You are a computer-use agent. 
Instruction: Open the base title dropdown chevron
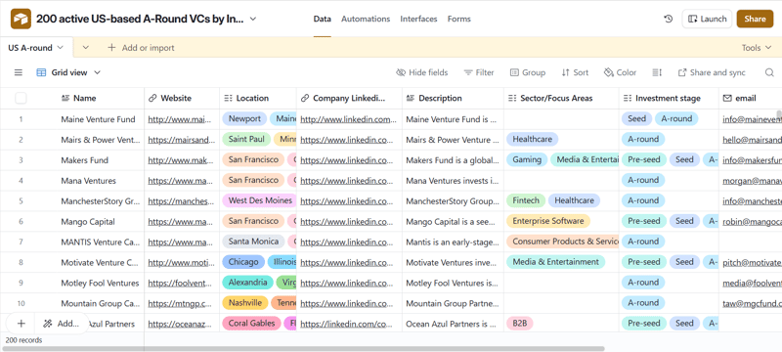pyautogui.click(x=253, y=19)
